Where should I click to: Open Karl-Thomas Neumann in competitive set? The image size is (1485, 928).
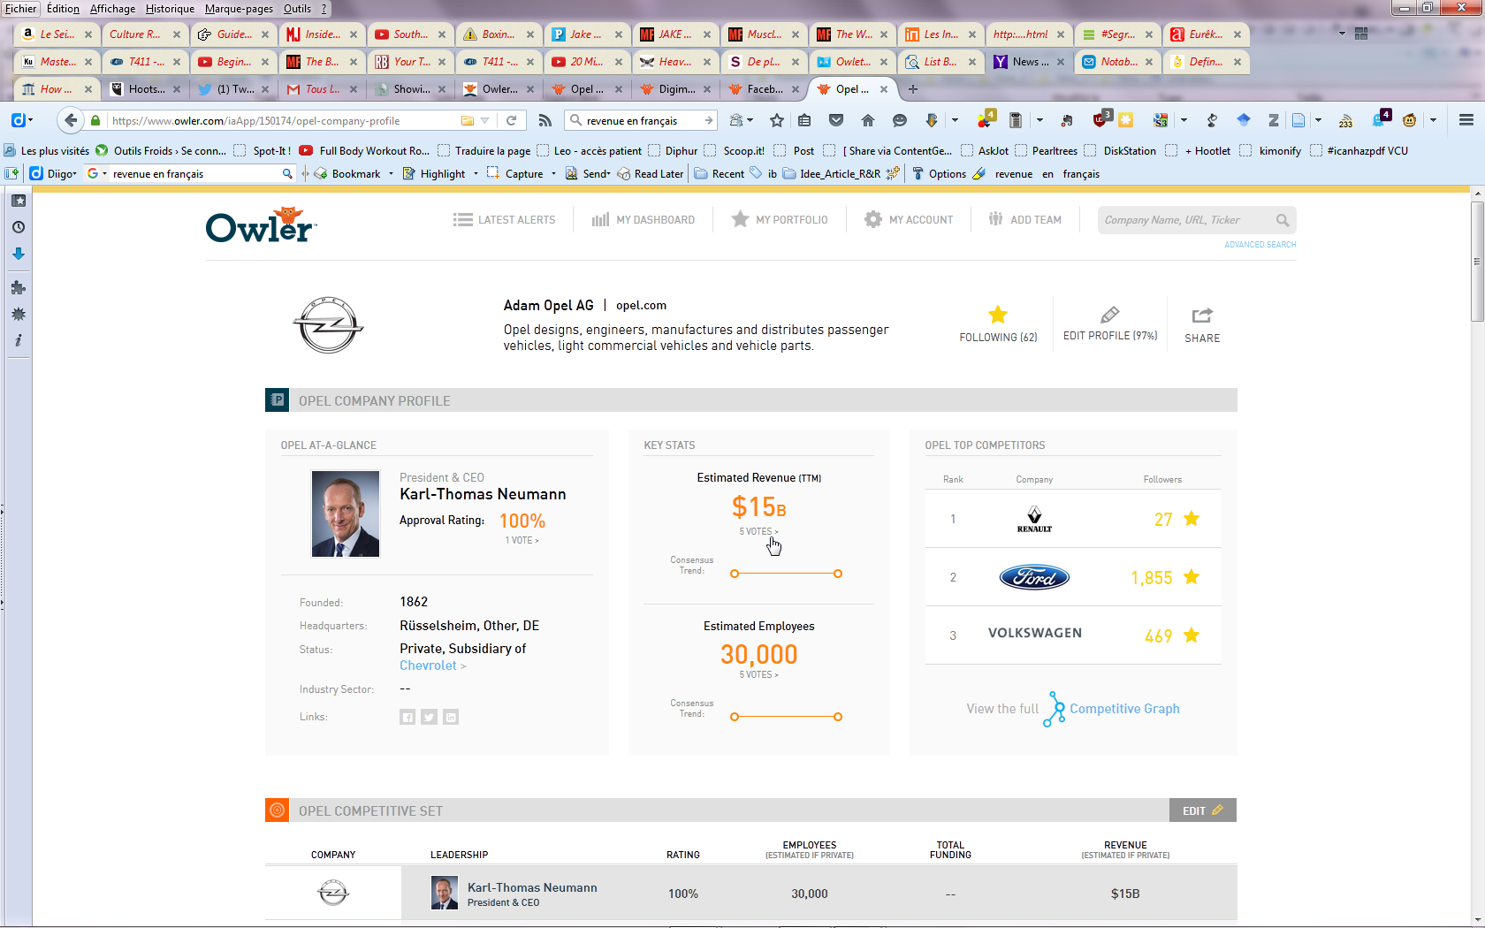(x=532, y=887)
